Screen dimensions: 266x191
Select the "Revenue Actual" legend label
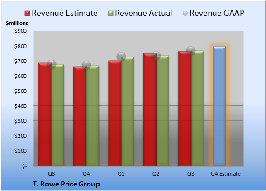tap(143, 13)
